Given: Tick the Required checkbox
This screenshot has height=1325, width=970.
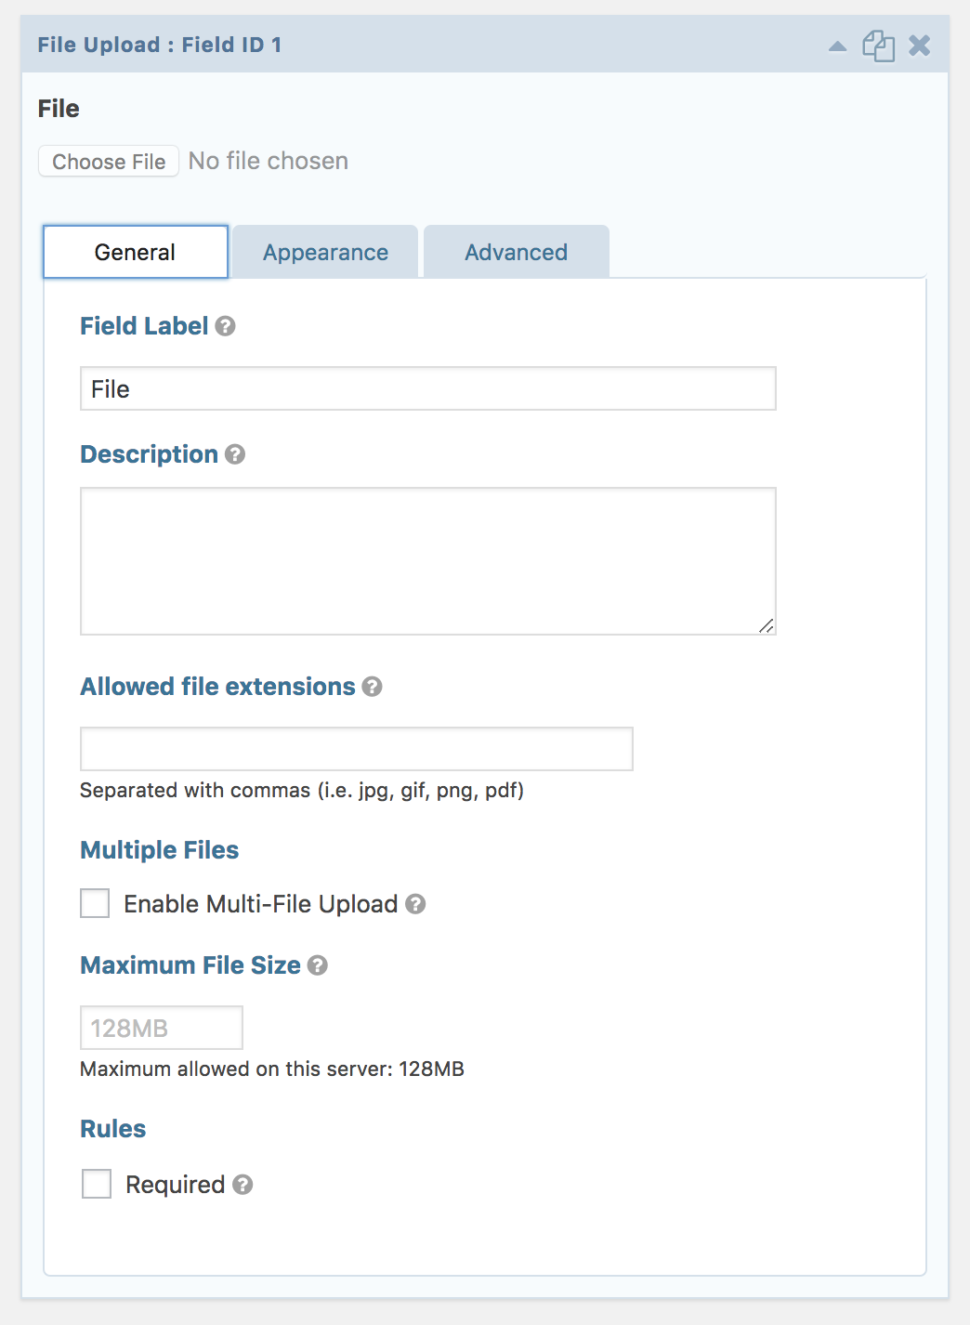Looking at the screenshot, I should (x=97, y=1184).
